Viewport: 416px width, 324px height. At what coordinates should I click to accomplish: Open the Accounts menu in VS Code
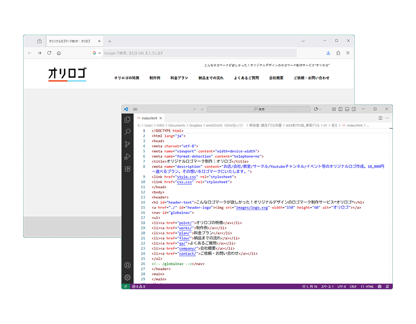[x=128, y=266]
